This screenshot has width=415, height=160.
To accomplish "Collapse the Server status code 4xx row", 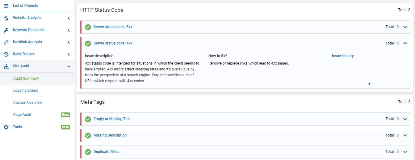I will click(x=405, y=43).
